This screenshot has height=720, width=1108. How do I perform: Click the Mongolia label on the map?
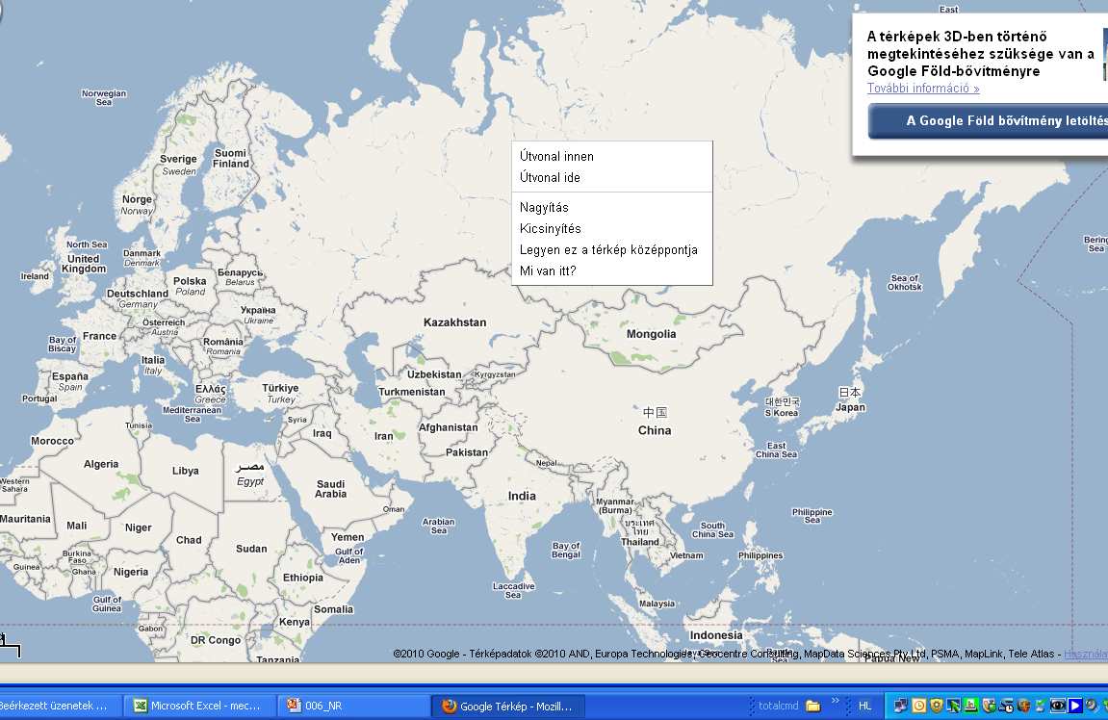(651, 334)
